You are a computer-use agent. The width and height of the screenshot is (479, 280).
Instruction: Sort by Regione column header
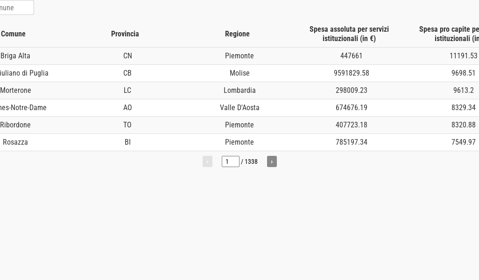tap(237, 34)
